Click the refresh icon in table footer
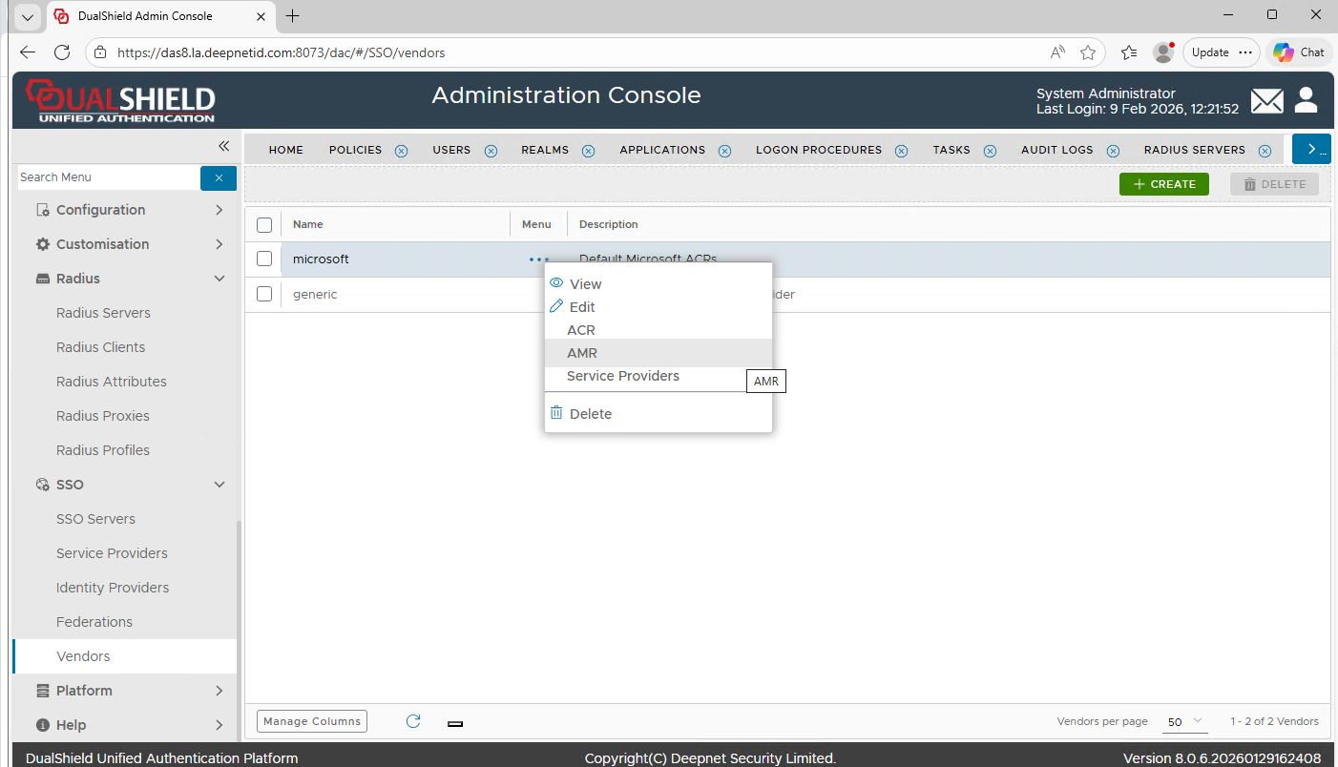Screen dimensions: 1338x767 click(413, 721)
